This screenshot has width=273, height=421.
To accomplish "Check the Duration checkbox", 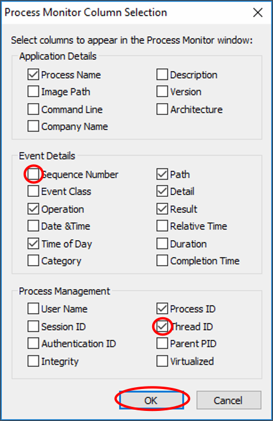I will tap(162, 244).
